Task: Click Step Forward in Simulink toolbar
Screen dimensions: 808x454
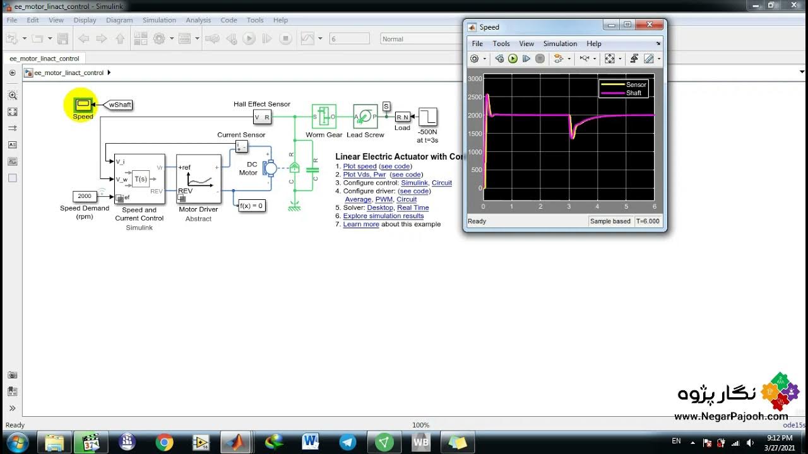Action: (267, 38)
